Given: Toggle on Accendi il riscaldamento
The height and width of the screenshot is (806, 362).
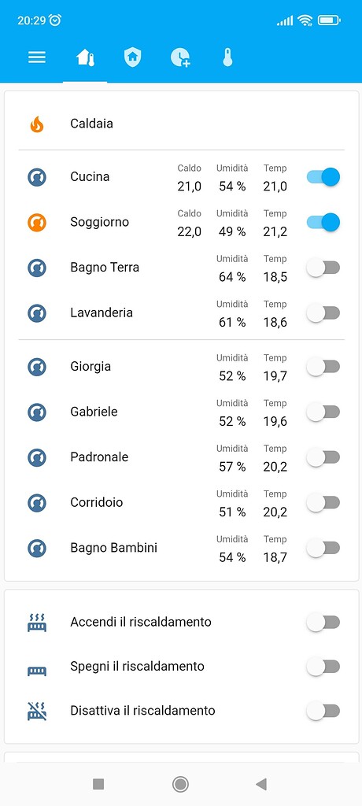Looking at the screenshot, I should pos(323,623).
